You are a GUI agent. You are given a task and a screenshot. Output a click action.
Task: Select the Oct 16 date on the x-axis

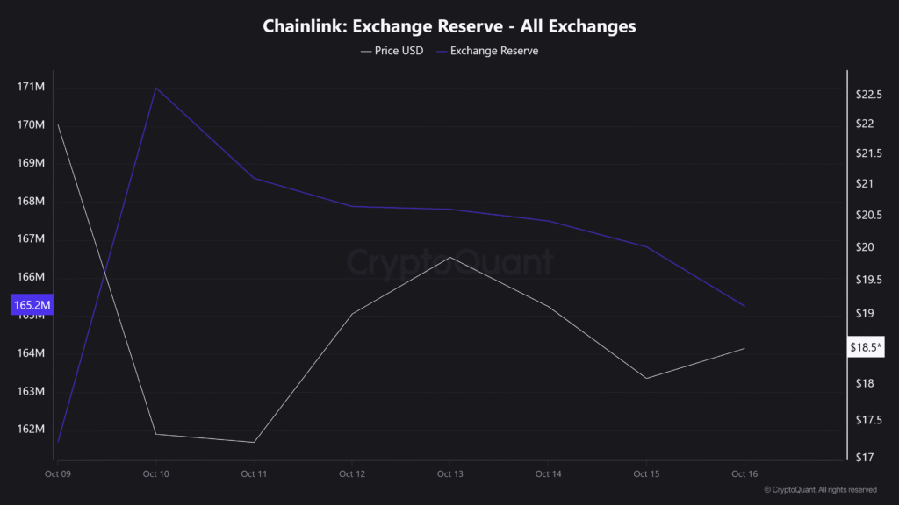[x=744, y=473]
